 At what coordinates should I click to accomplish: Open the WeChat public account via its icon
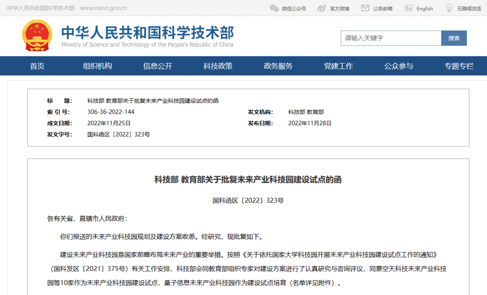point(274,8)
